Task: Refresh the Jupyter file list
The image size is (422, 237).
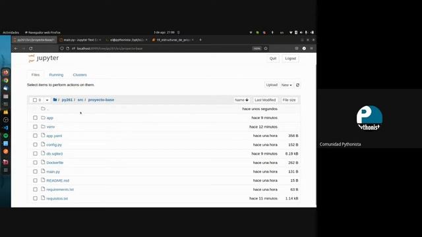Action: pyautogui.click(x=297, y=85)
